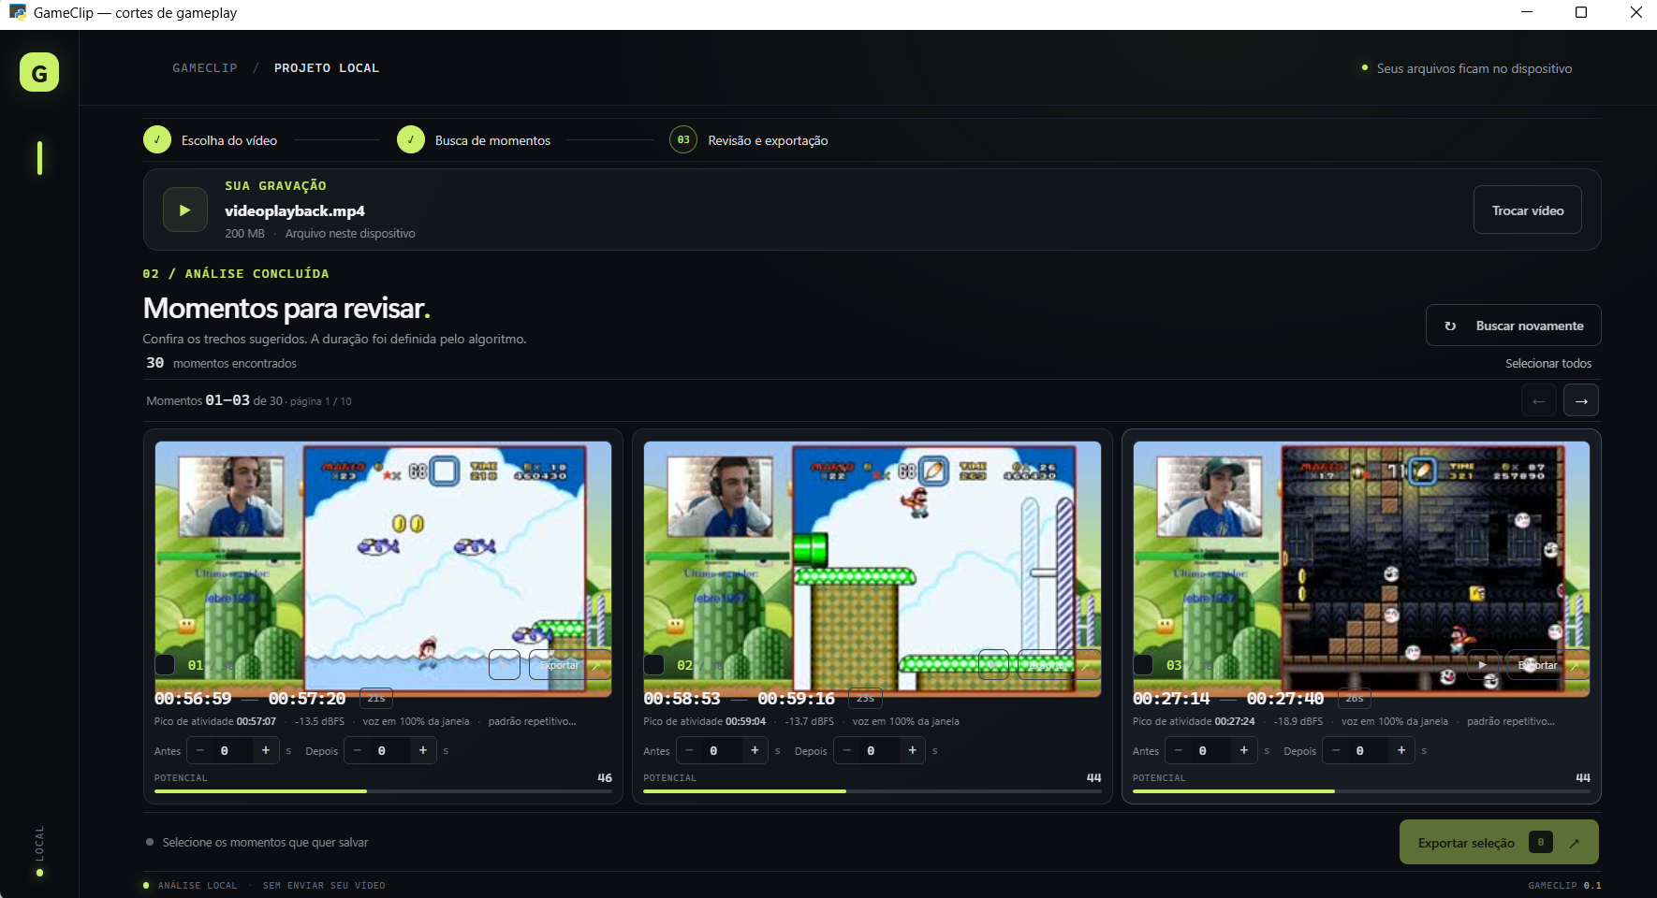The height and width of the screenshot is (898, 1657).
Task: Decrease Depois seconds for moment 02
Action: click(x=846, y=750)
